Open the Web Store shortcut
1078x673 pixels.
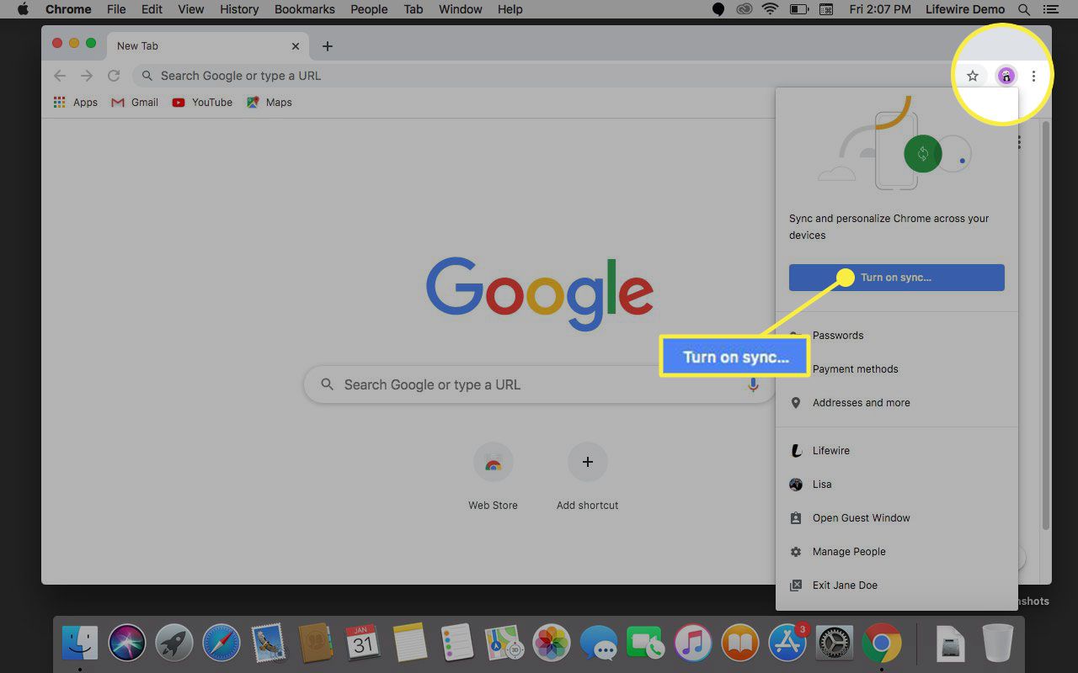click(x=493, y=463)
